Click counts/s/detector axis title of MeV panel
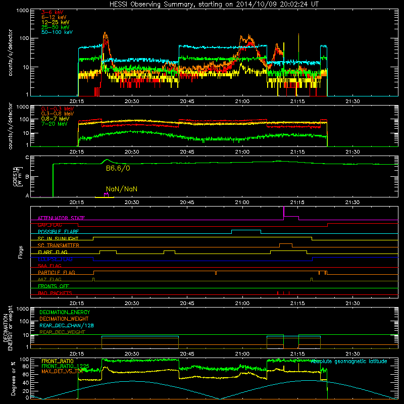 click(10, 126)
